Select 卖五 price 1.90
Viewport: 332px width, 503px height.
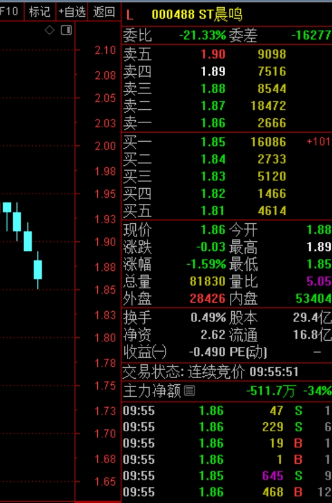213,54
